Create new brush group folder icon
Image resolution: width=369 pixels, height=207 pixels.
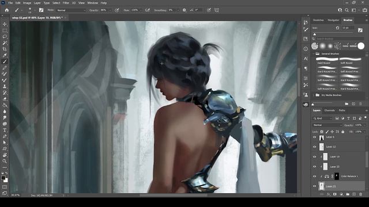[347, 103]
